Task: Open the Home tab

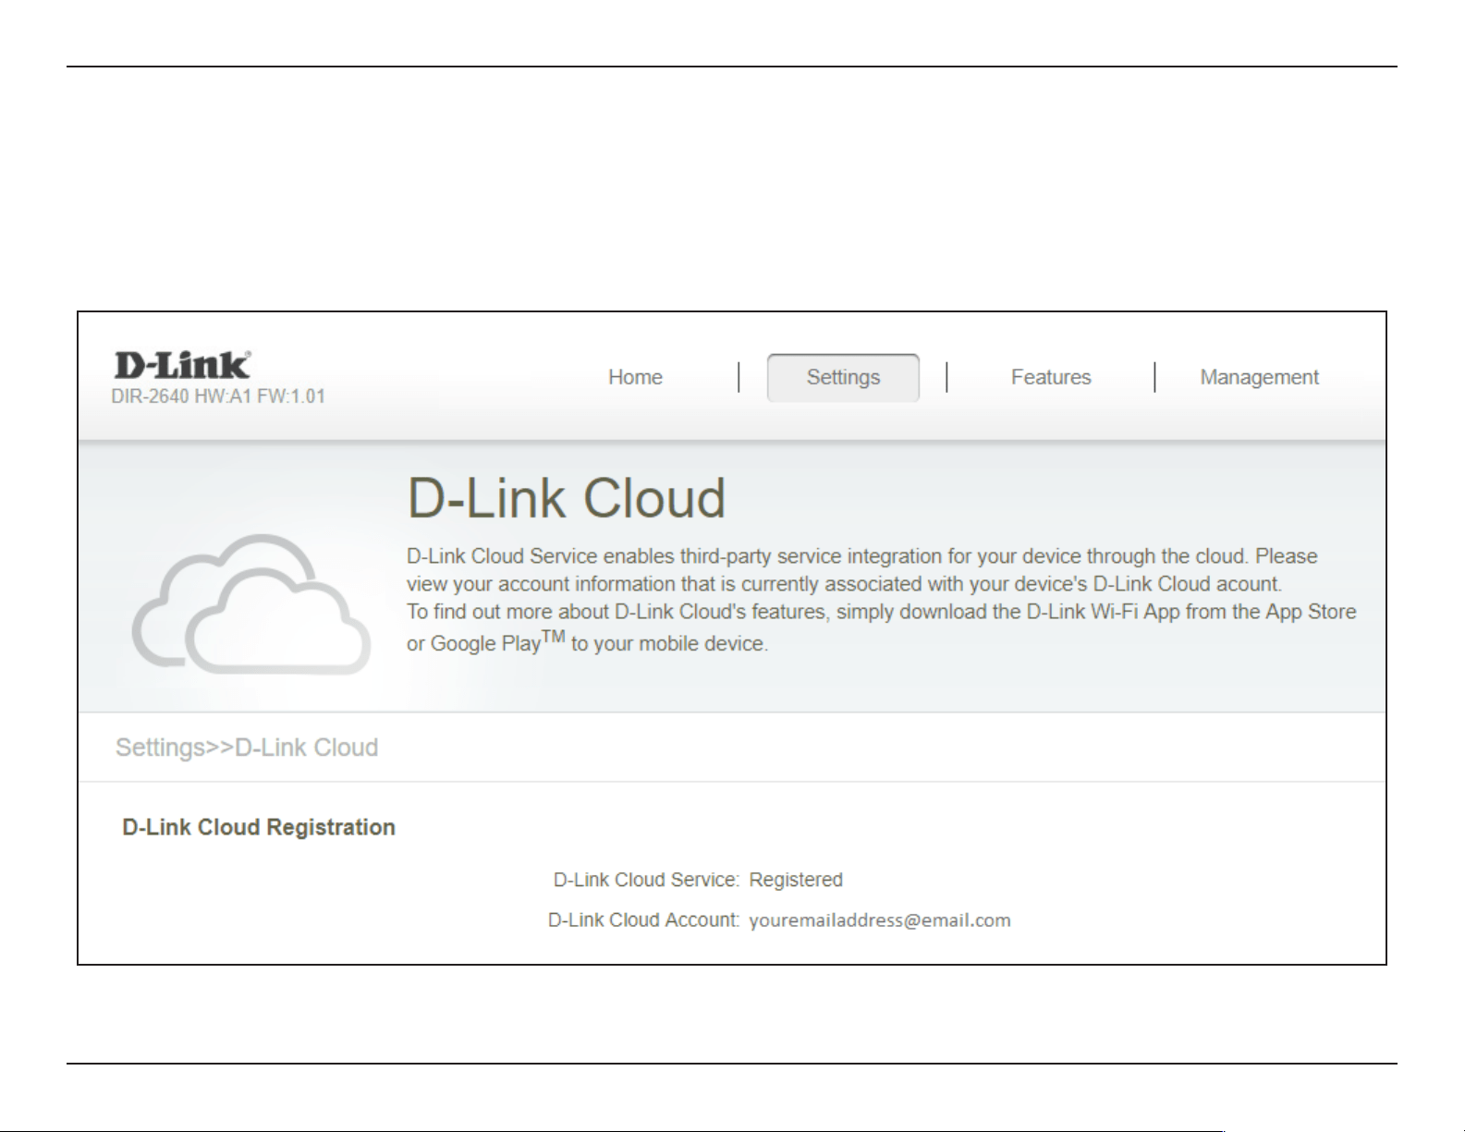Action: coord(635,377)
